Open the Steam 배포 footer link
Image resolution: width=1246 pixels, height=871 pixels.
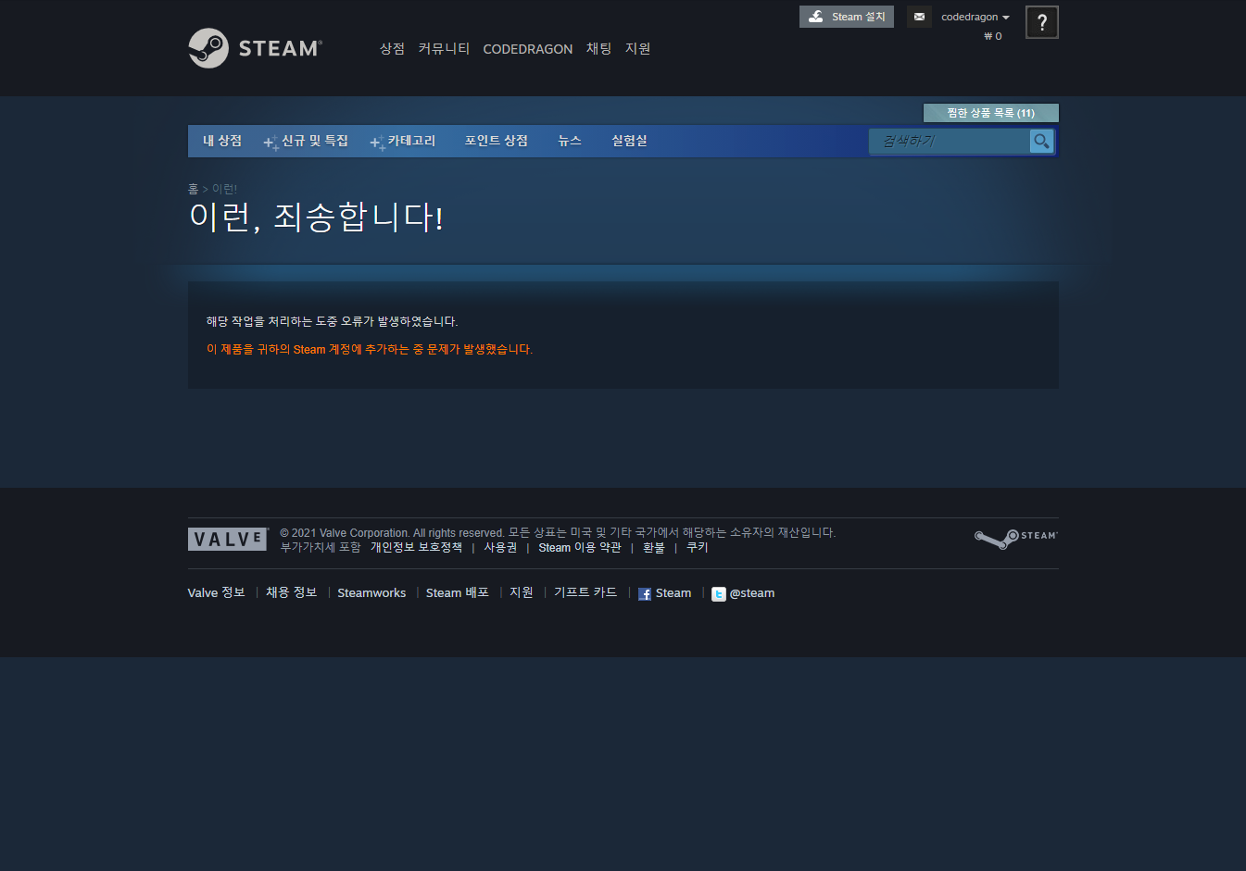458,593
